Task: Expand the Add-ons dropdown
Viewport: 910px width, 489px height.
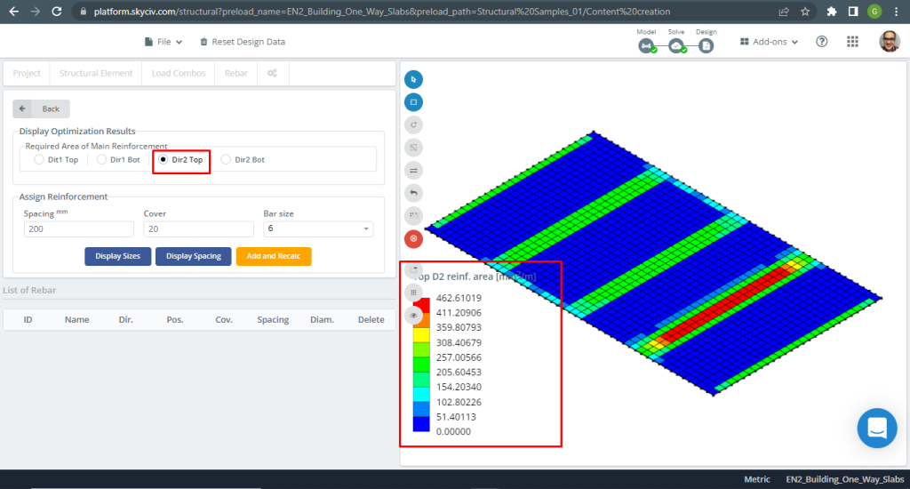Action: pos(769,42)
